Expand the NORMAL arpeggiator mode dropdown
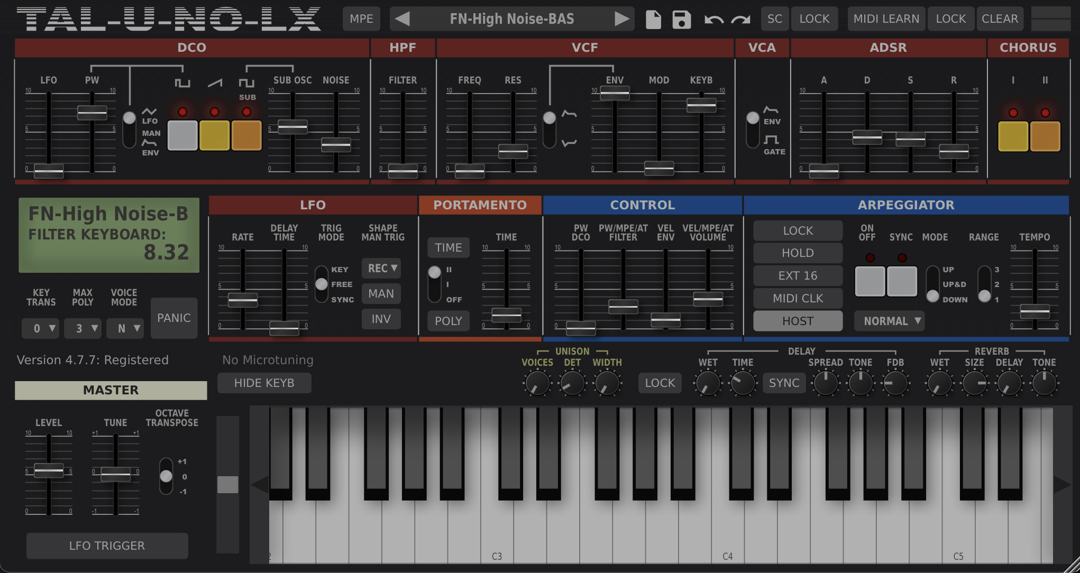 click(x=890, y=321)
